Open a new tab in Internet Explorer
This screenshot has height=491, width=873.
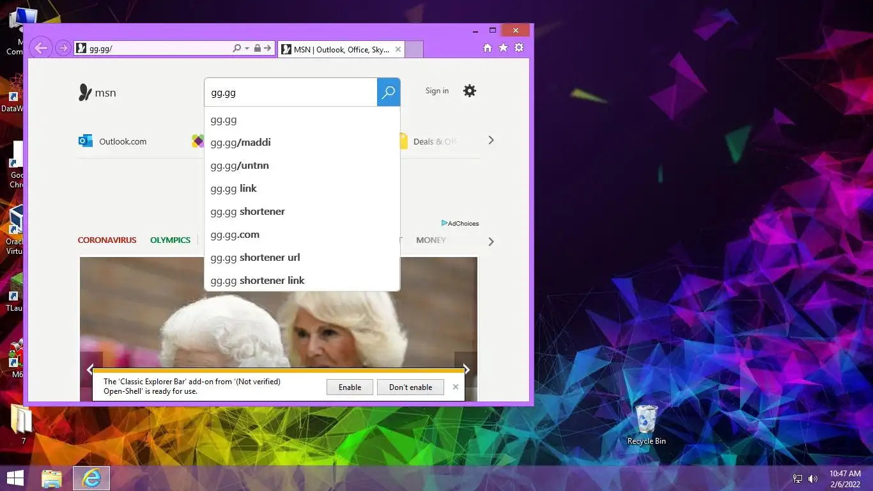tap(414, 49)
